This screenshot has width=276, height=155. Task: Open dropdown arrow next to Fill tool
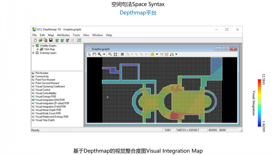point(132,54)
